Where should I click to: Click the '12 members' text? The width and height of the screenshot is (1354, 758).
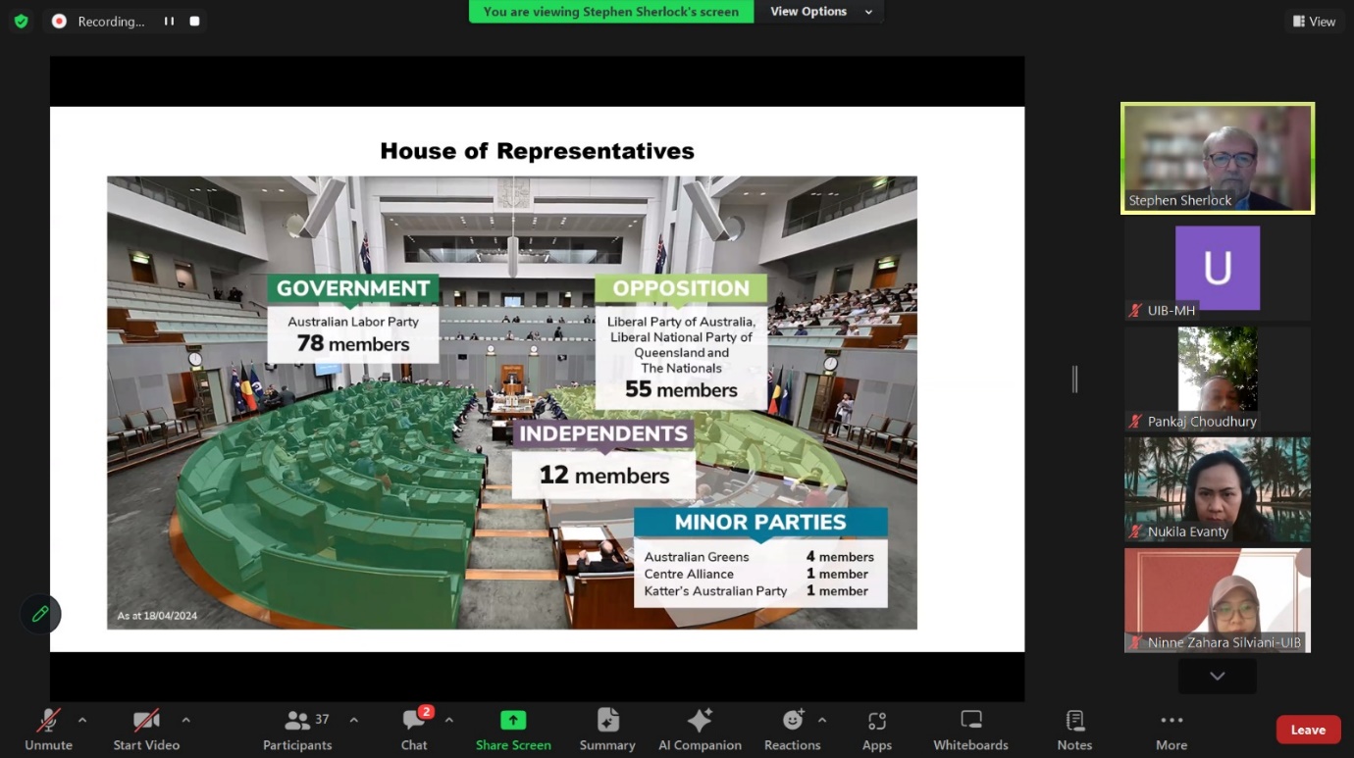[604, 476]
